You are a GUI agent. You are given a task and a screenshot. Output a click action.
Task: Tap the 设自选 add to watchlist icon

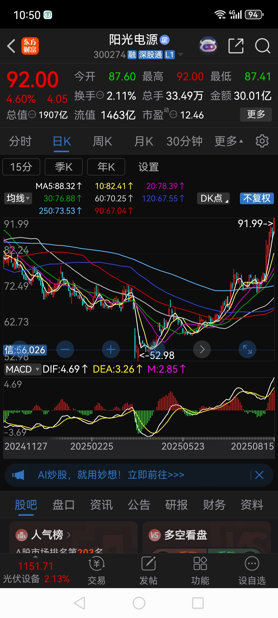click(252, 564)
